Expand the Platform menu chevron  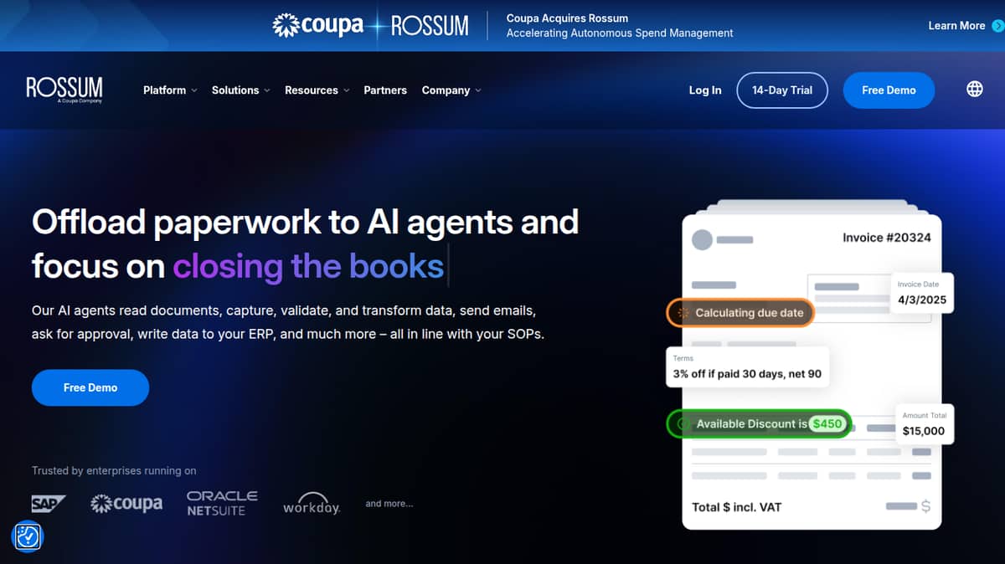click(194, 90)
